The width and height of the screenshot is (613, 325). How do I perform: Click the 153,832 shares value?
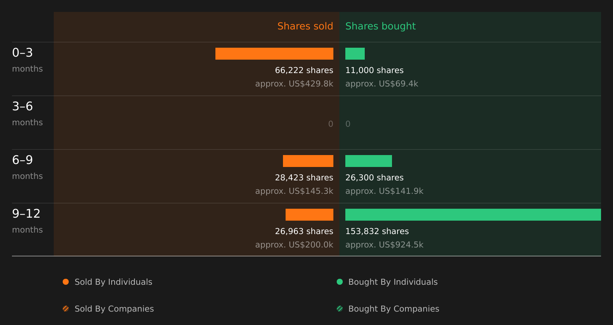[x=377, y=231]
